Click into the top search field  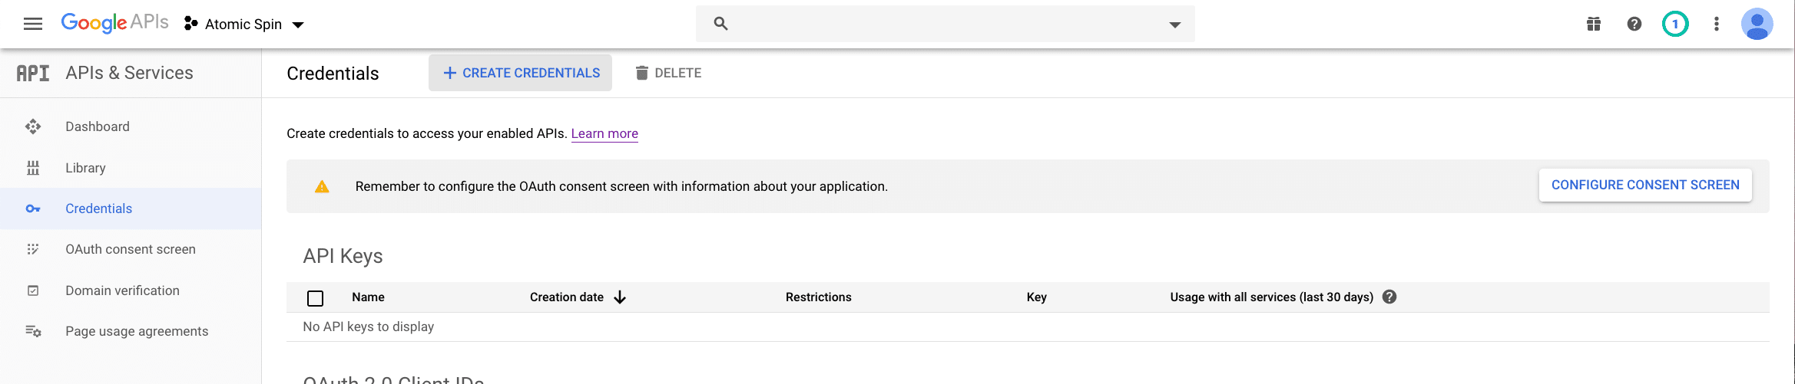point(945,24)
